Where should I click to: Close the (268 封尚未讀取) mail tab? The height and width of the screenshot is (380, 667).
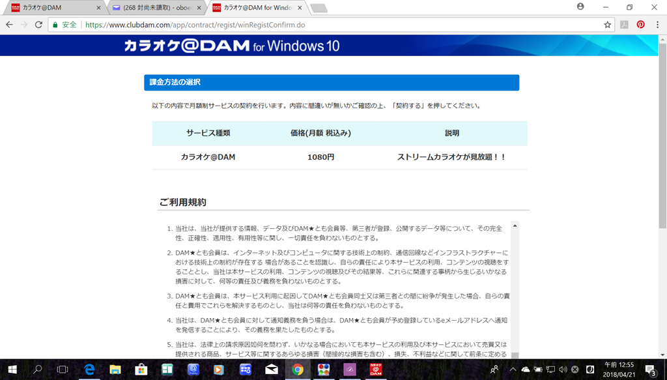pyautogui.click(x=199, y=8)
